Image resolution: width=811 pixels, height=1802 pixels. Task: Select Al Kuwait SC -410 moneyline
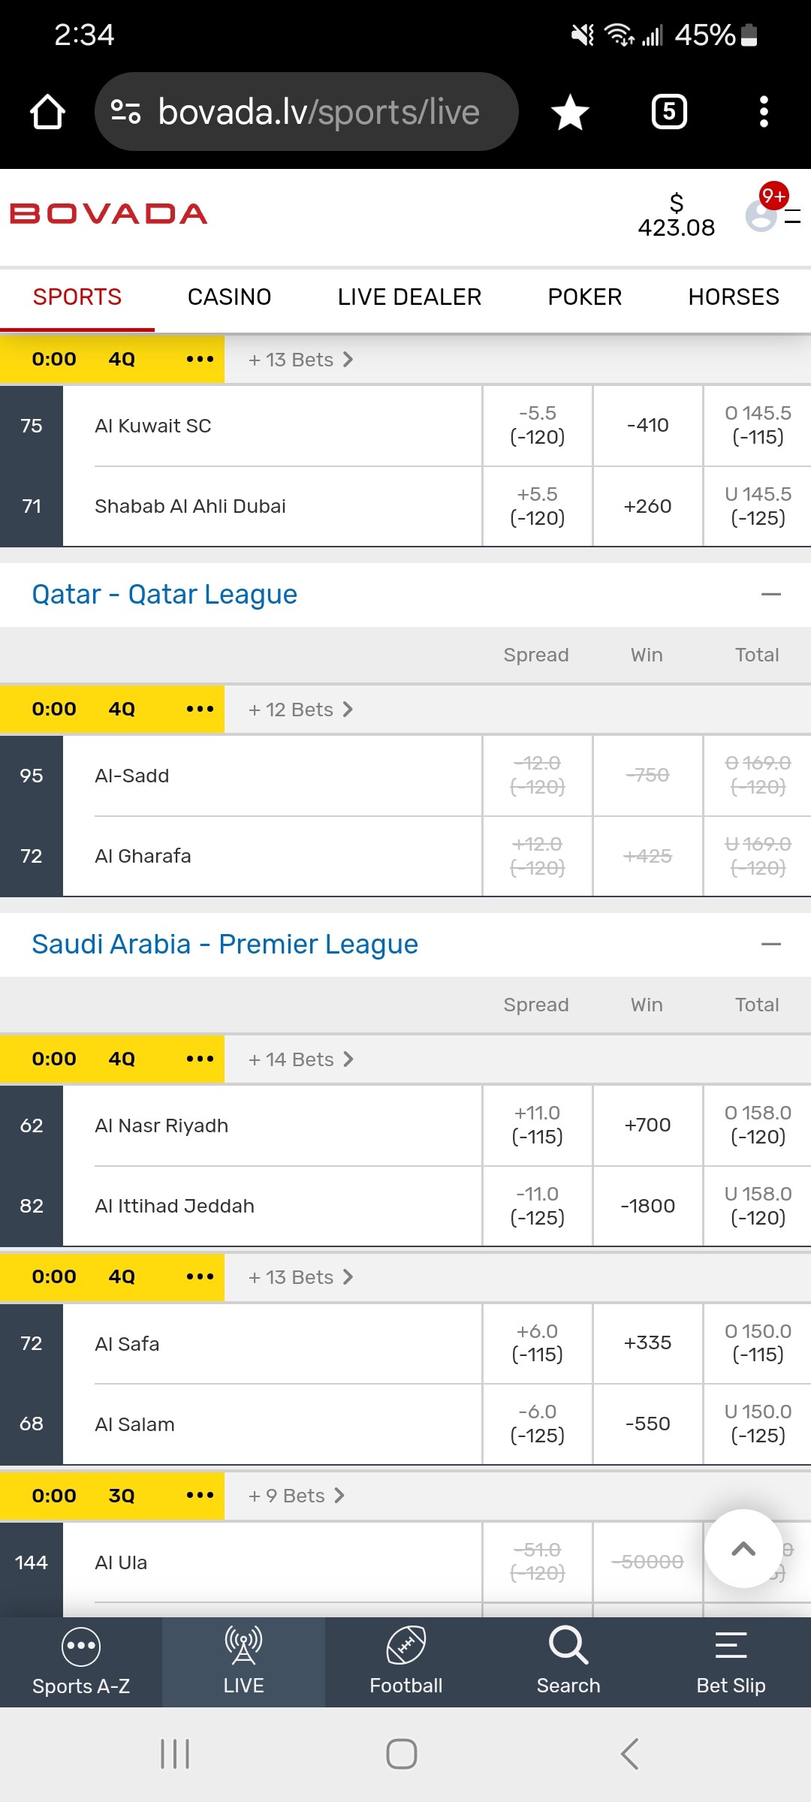(647, 426)
